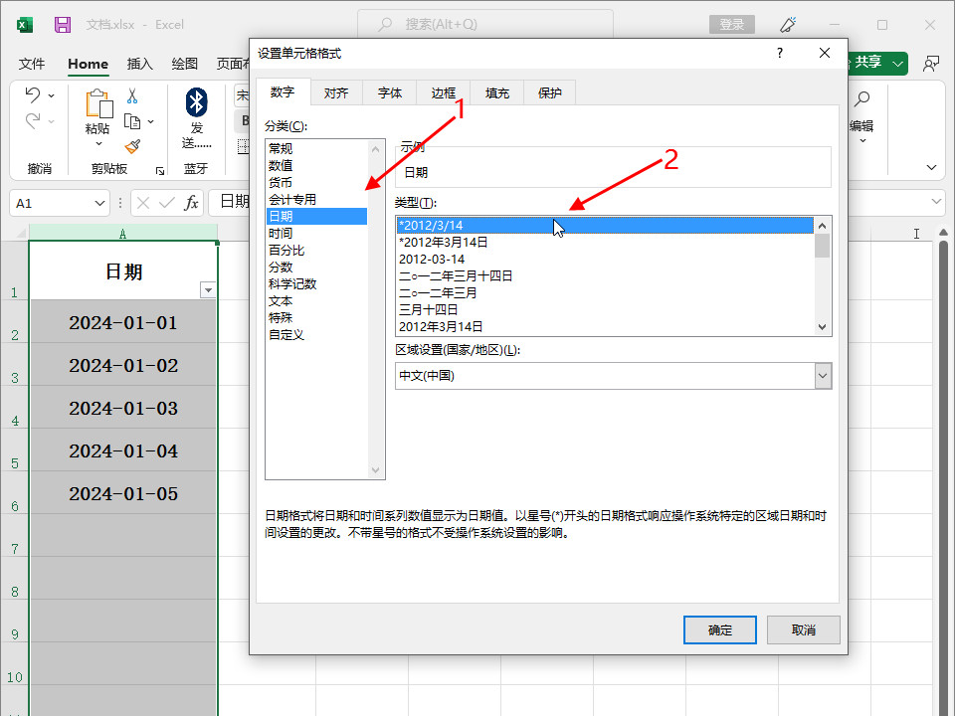The width and height of the screenshot is (955, 716).
Task: Select the Format Painter brush icon
Action: coord(132,147)
